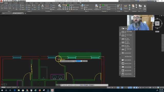
Task: Expand the Annotation panel
Action: [48, 11]
